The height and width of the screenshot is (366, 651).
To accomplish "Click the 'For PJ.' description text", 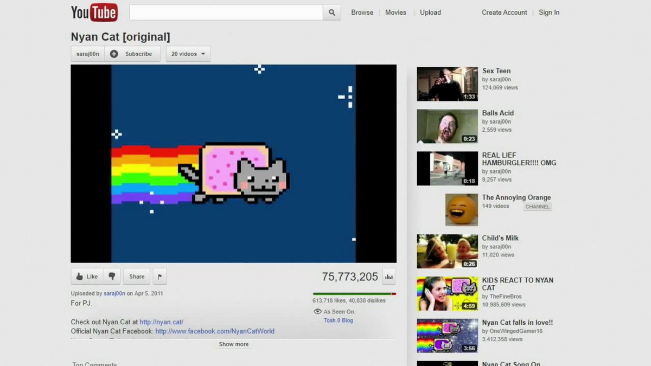I will pyautogui.click(x=81, y=303).
